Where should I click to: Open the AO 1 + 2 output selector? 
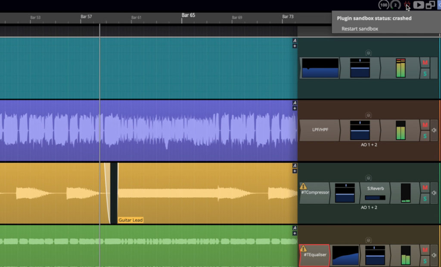pos(370,145)
